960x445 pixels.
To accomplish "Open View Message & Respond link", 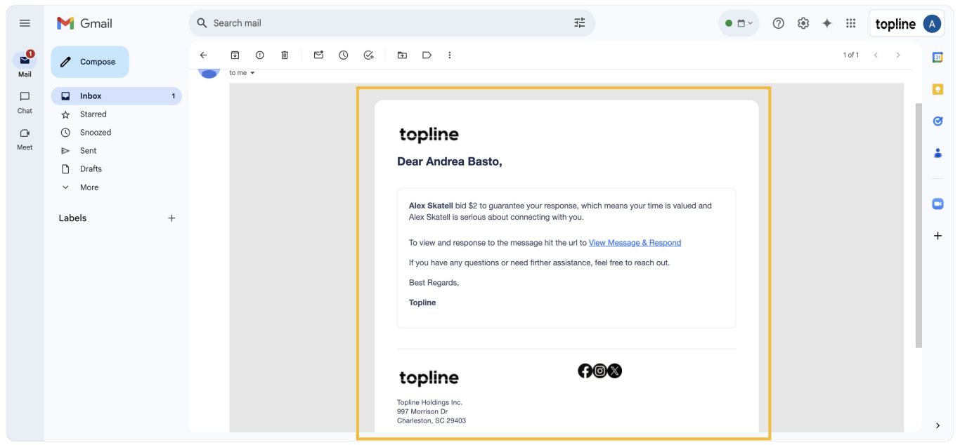I will pos(635,243).
